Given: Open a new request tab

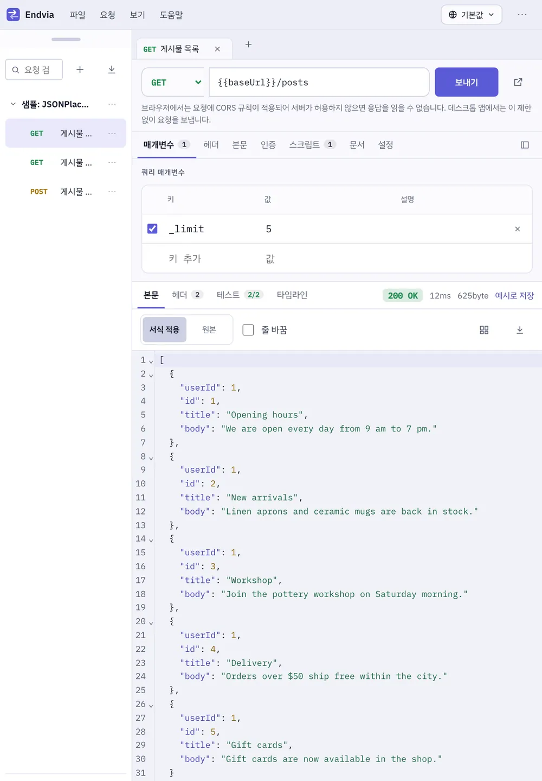Looking at the screenshot, I should click(248, 45).
